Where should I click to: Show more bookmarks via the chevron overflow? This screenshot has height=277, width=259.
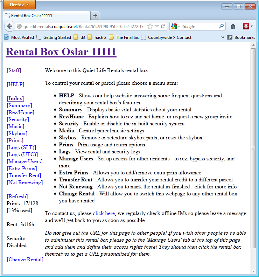click(223, 37)
